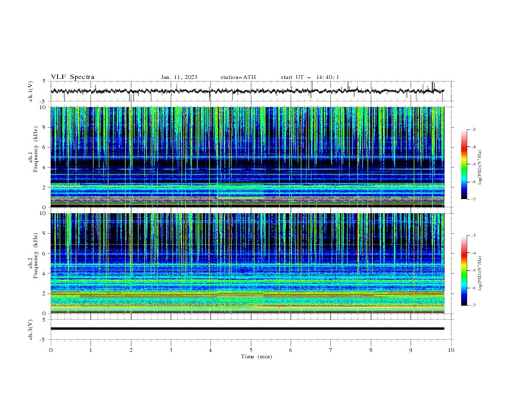Click the "-7" tick on ch.1 colorbar
This screenshot has height=393, width=508.
(473, 199)
